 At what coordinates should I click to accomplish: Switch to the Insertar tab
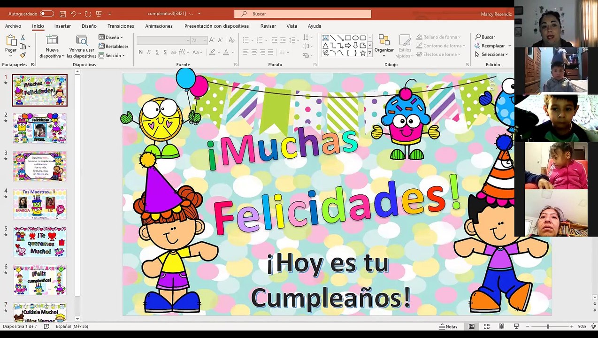point(62,26)
